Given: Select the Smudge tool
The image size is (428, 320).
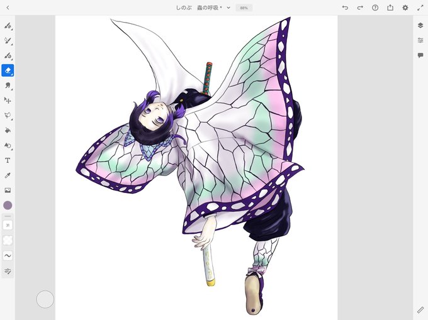Looking at the screenshot, I should [x=8, y=86].
